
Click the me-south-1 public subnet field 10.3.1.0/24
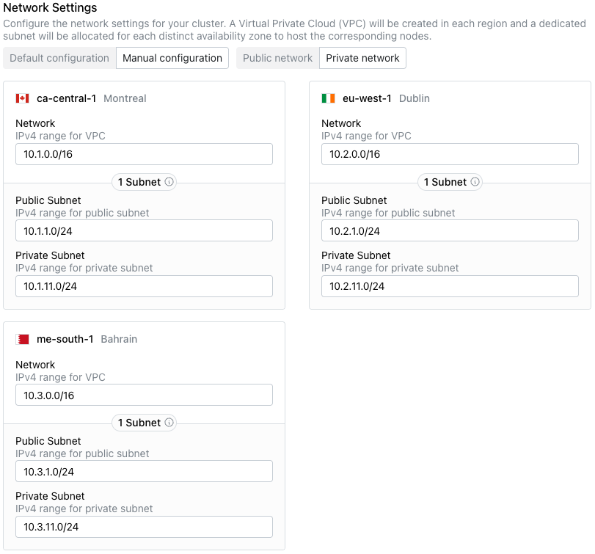pos(144,471)
